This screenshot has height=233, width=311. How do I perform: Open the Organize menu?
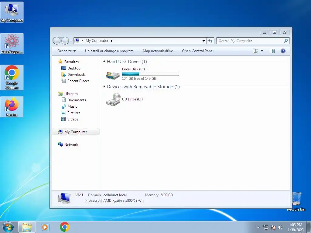click(67, 51)
